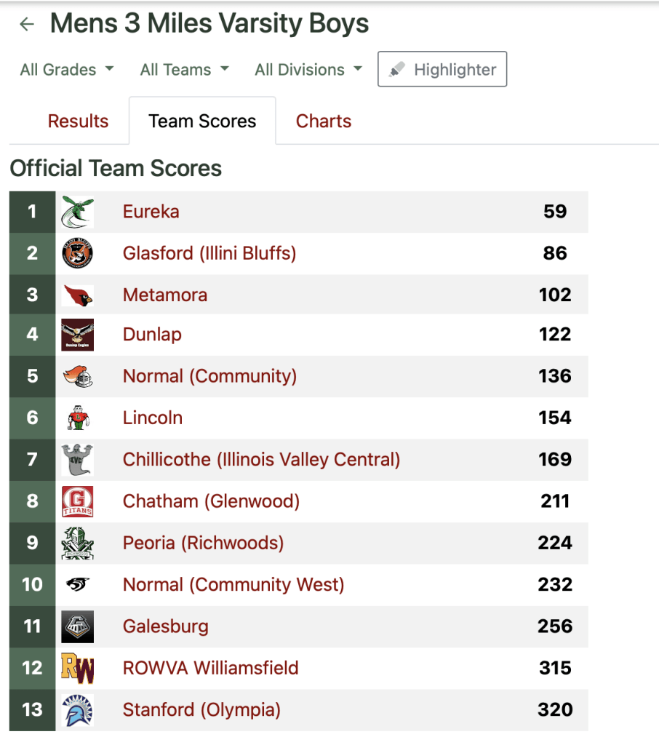Click the Peoria (Richwoods) team link
This screenshot has height=745, width=659.
pos(203,543)
